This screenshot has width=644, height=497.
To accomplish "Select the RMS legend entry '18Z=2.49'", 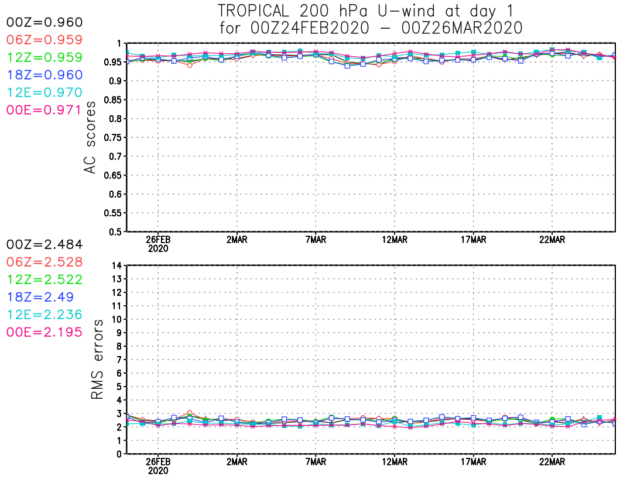I will tap(40, 297).
